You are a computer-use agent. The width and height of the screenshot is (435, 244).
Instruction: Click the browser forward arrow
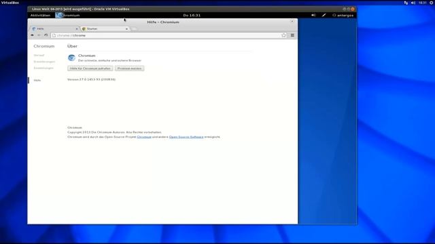tap(39, 35)
